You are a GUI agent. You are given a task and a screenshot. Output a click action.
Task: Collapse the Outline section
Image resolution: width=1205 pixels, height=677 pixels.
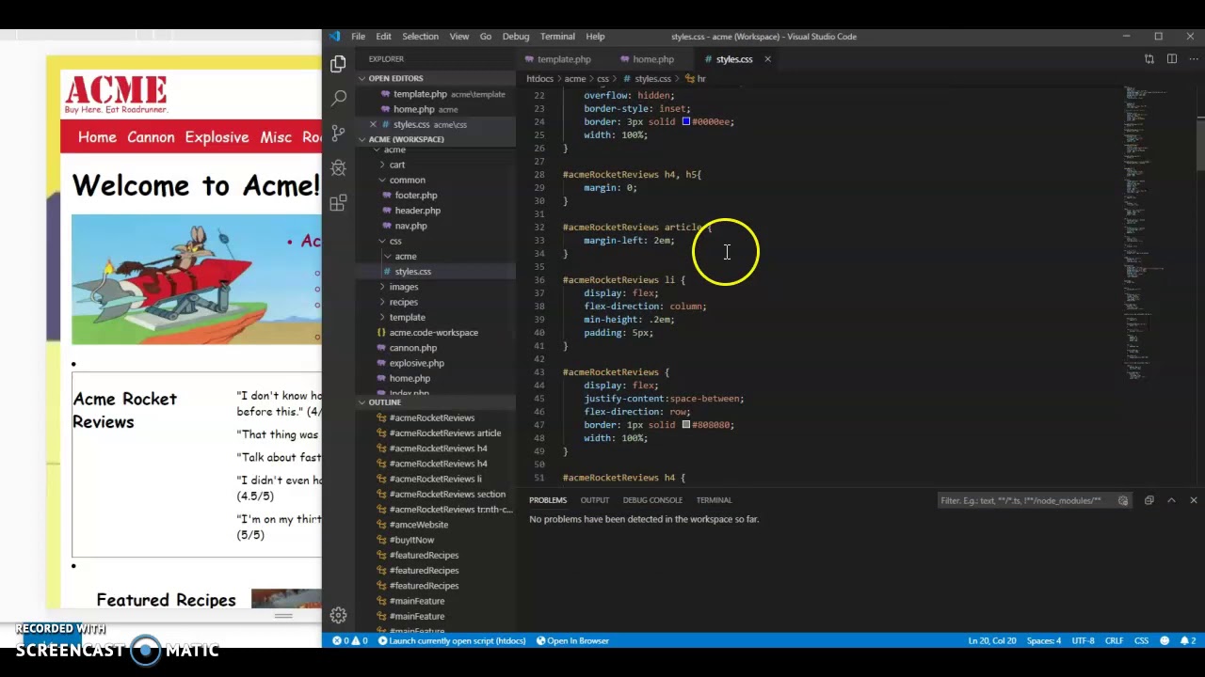385,402
